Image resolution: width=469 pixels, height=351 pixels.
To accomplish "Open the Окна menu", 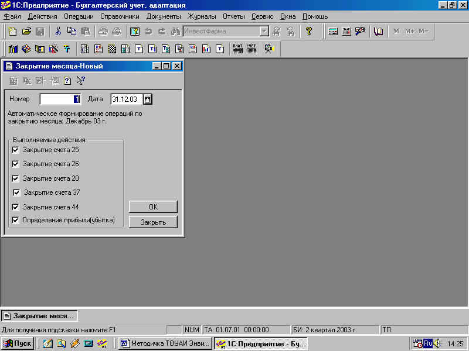I will tap(288, 16).
